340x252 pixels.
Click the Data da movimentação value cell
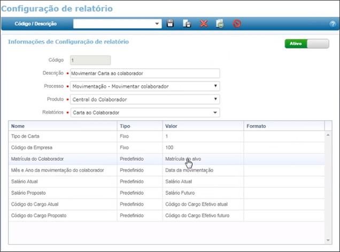190,170
